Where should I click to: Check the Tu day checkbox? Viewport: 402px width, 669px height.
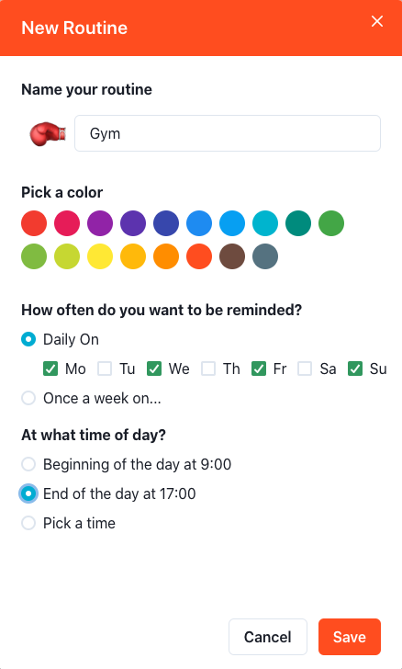(105, 369)
